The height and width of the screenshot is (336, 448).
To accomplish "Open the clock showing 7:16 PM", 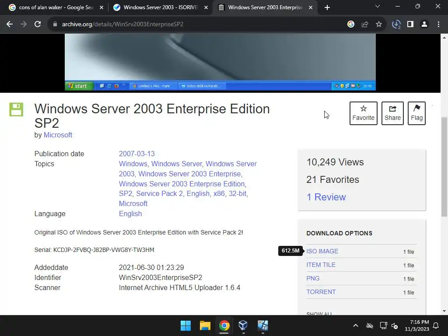I will click(417, 325).
